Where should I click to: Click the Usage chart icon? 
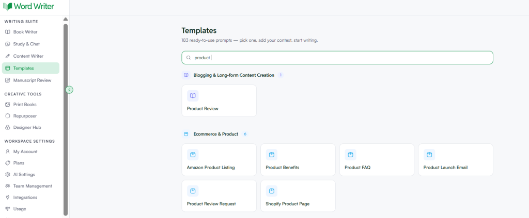click(x=8, y=209)
